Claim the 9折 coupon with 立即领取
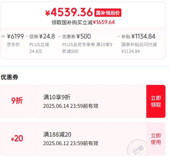Screen dimensions: 169x156 point(156,101)
